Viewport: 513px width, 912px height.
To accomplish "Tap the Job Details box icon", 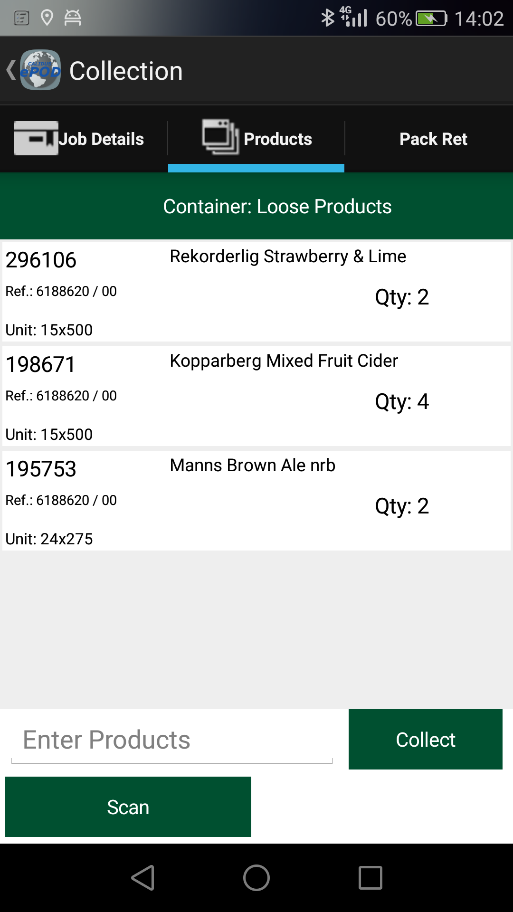I will point(36,138).
